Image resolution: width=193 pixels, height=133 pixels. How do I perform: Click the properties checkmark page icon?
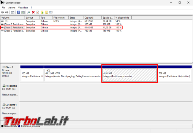(38, 12)
